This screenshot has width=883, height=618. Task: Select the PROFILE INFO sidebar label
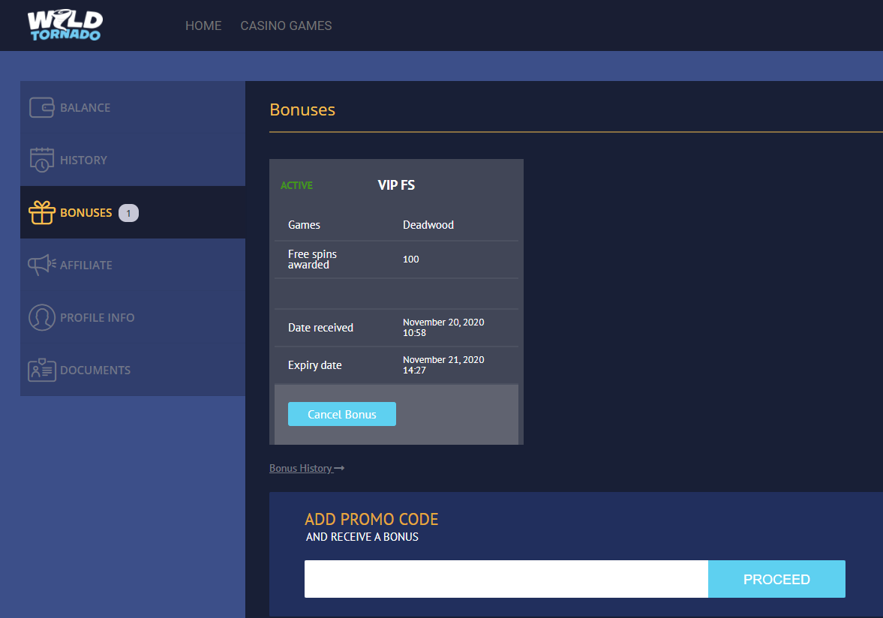98,318
